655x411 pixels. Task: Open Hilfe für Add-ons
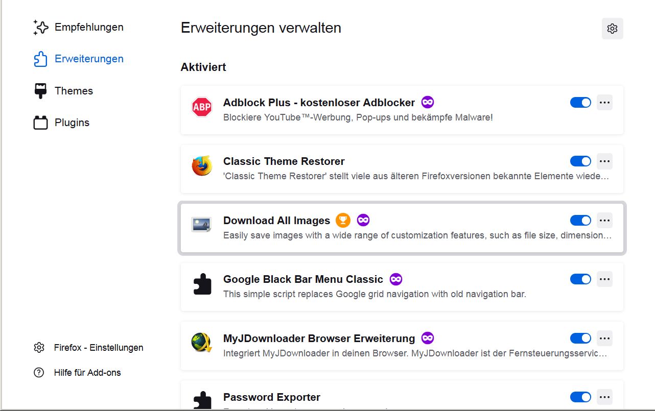click(x=87, y=373)
